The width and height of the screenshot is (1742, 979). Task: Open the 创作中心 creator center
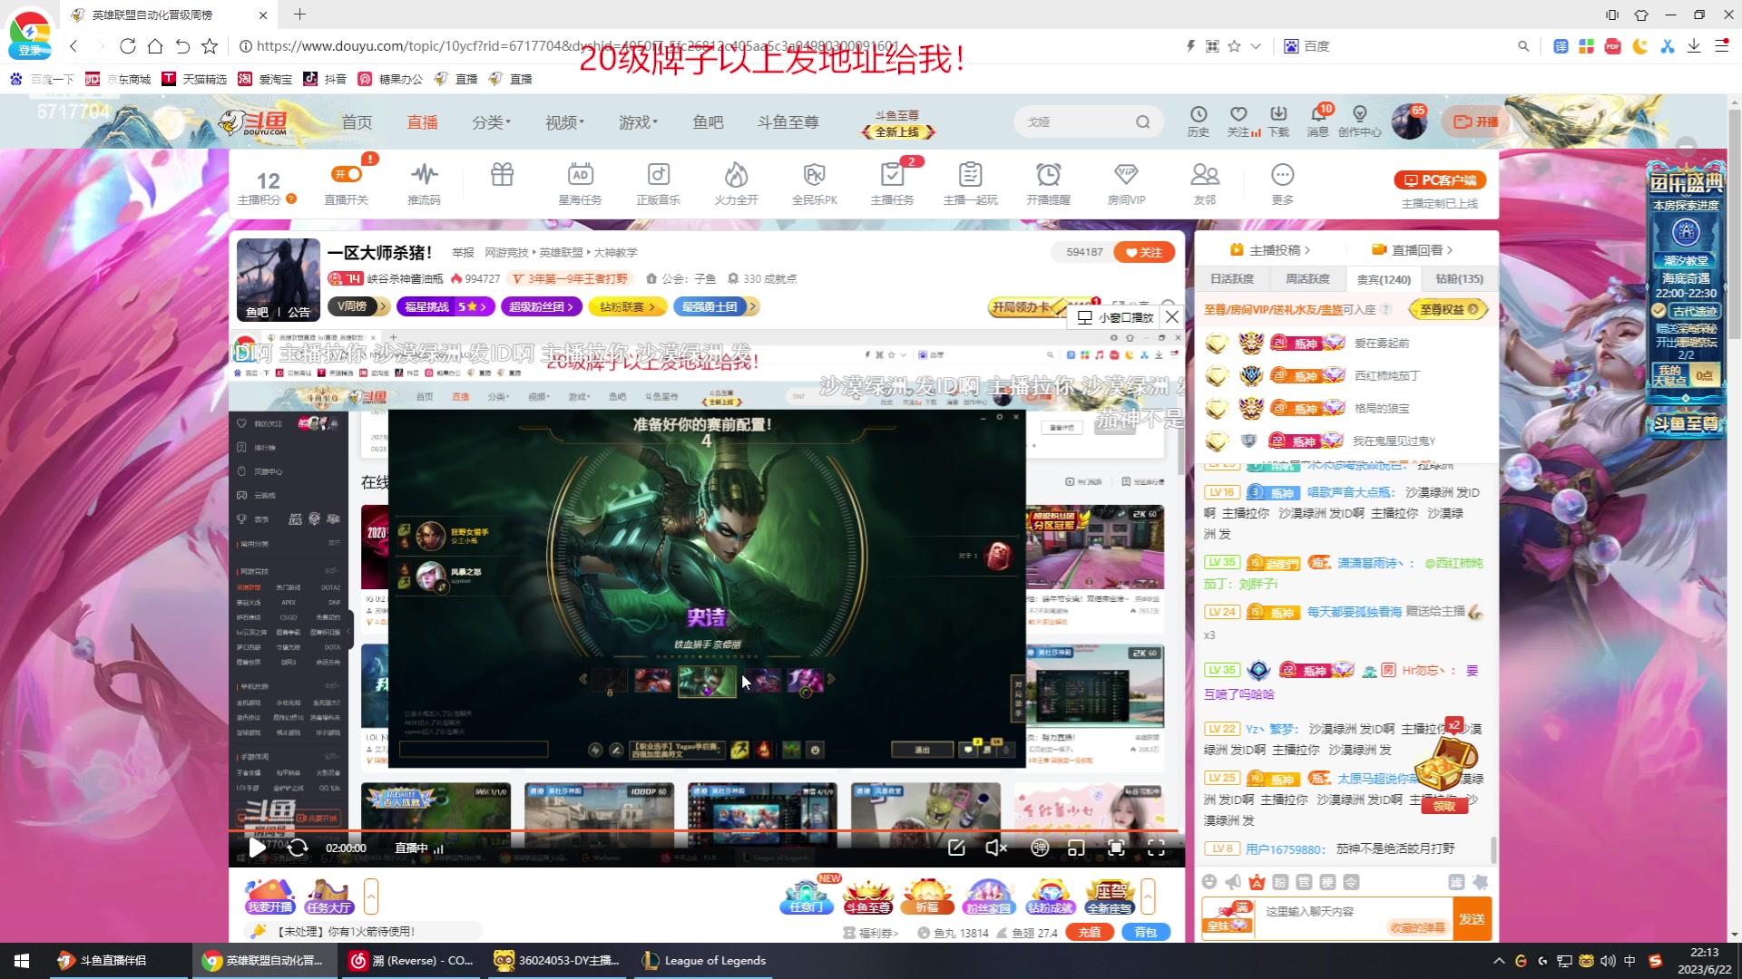[x=1358, y=121]
